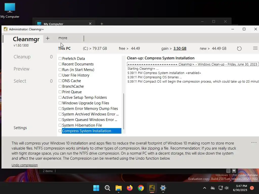Open the Settings gear app in the taskbar
The height and width of the screenshot is (194, 259).
(163, 188)
